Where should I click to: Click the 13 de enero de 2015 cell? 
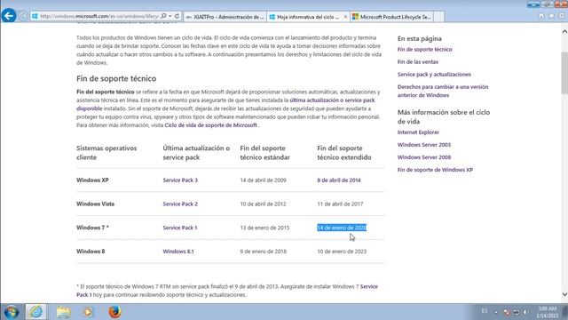click(x=264, y=228)
